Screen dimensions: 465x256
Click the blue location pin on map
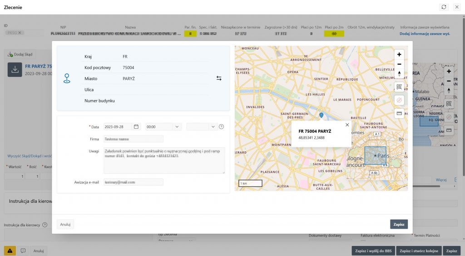coord(321,115)
